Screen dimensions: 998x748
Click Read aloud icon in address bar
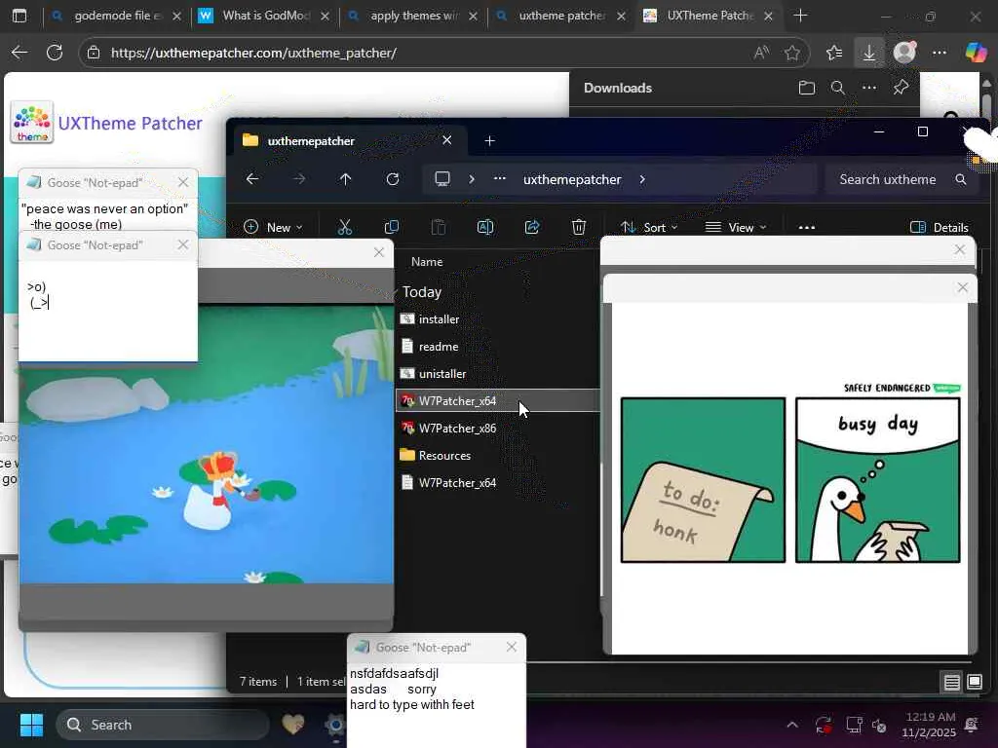(761, 53)
